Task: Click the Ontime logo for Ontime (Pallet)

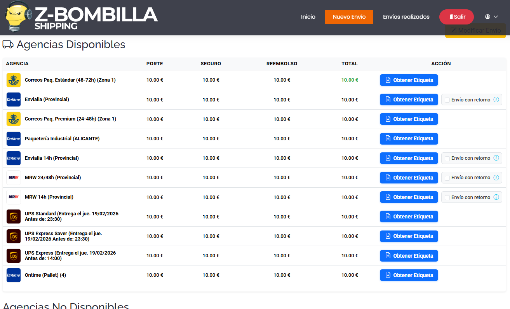Action: click(14, 275)
